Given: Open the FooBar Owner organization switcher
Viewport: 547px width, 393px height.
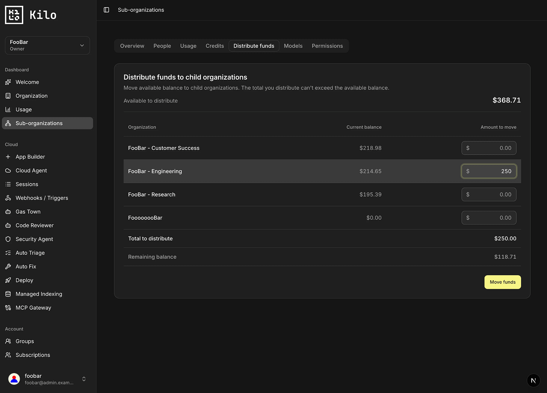Looking at the screenshot, I should point(47,45).
